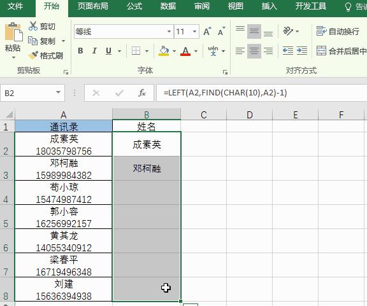Increase font size with the larger A icon

[207, 31]
